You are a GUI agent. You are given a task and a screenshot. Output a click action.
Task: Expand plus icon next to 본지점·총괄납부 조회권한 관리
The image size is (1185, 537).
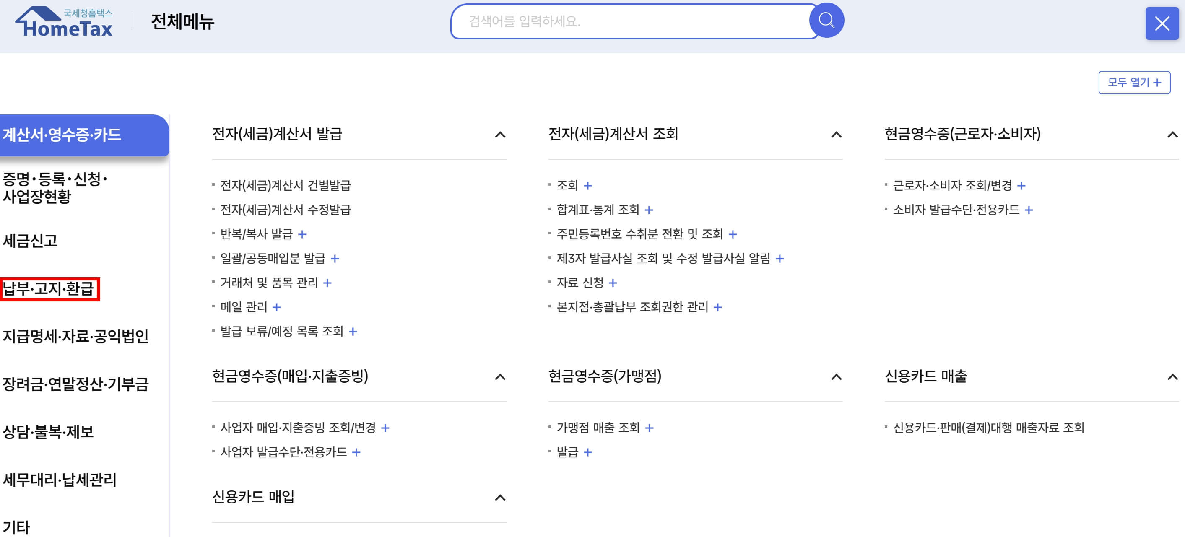point(717,307)
